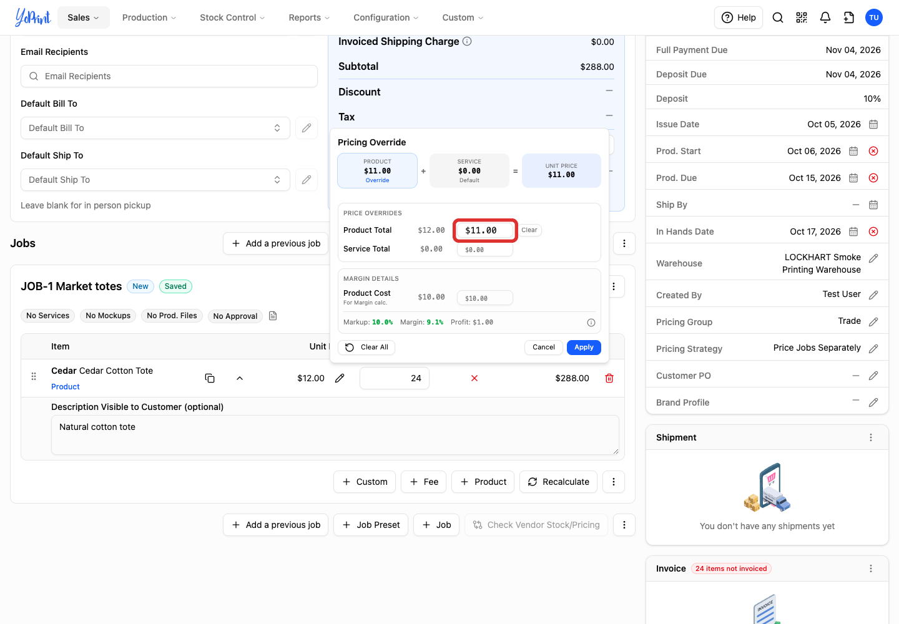Viewport: 899px width, 624px height.
Task: Open margin details info icon
Action: 591,323
